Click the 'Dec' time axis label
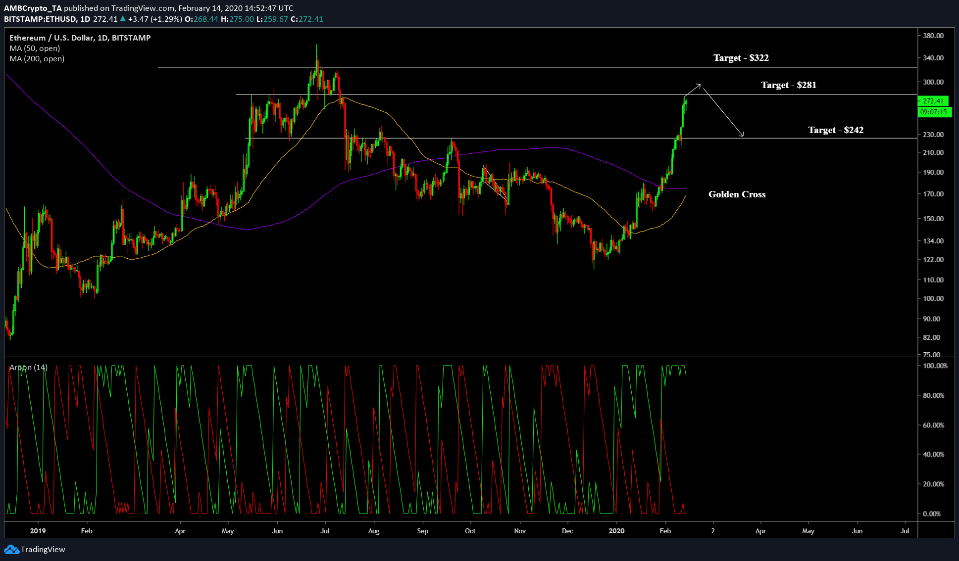 tap(567, 531)
